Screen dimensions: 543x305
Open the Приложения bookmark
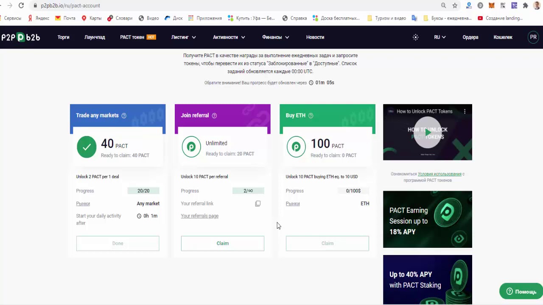click(205, 18)
